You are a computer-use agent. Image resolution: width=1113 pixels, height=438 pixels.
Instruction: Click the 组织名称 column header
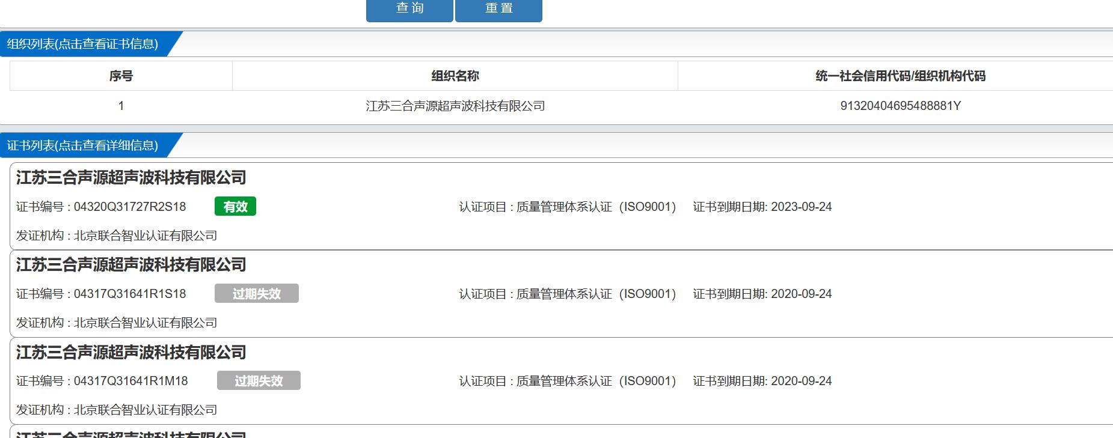pyautogui.click(x=455, y=76)
